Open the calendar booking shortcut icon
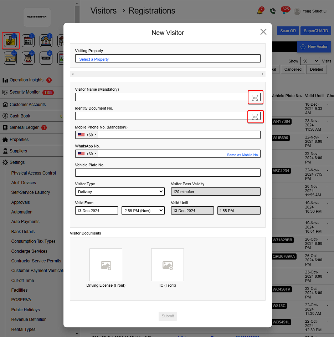334x337 pixels. pos(28,41)
